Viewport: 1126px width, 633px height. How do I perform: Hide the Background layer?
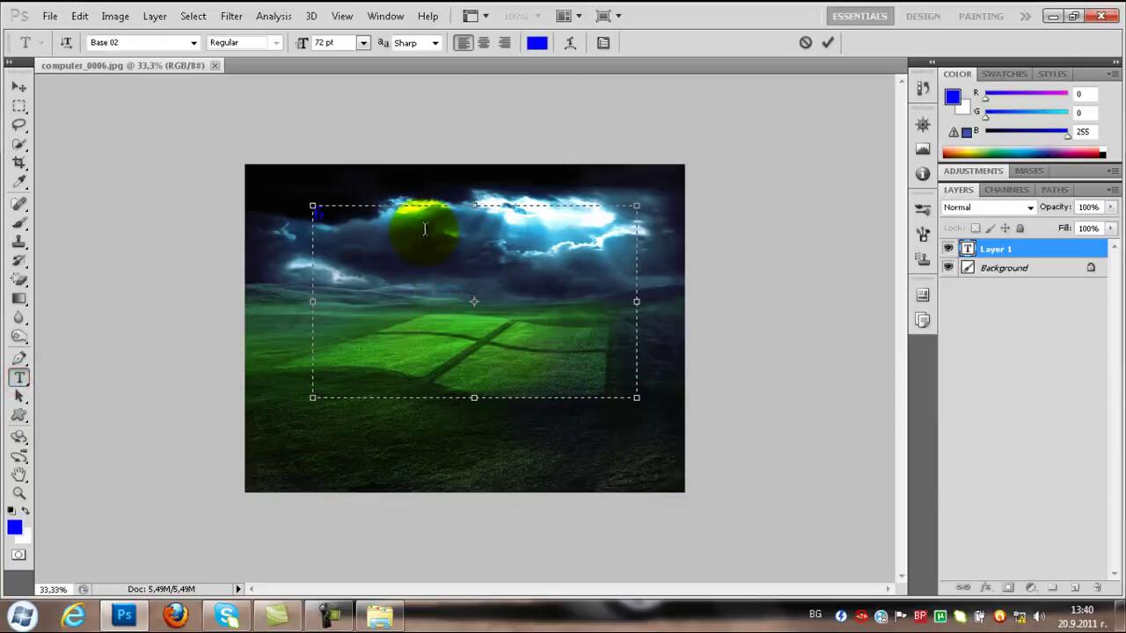(948, 268)
